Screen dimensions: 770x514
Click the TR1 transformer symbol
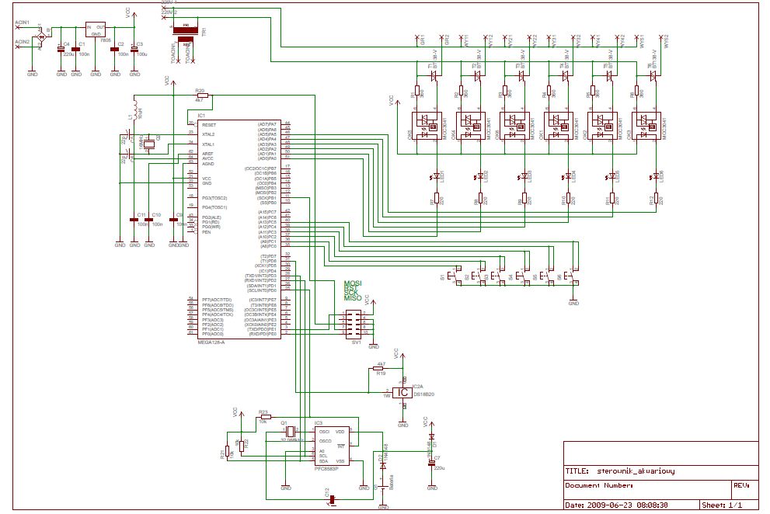click(187, 36)
